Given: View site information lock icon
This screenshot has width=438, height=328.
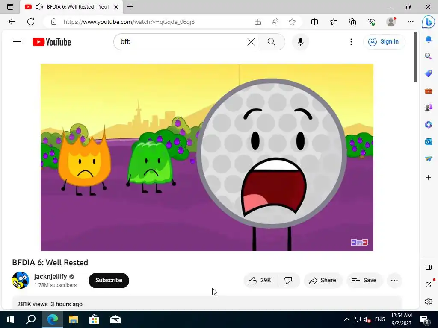Looking at the screenshot, I should coord(54,22).
